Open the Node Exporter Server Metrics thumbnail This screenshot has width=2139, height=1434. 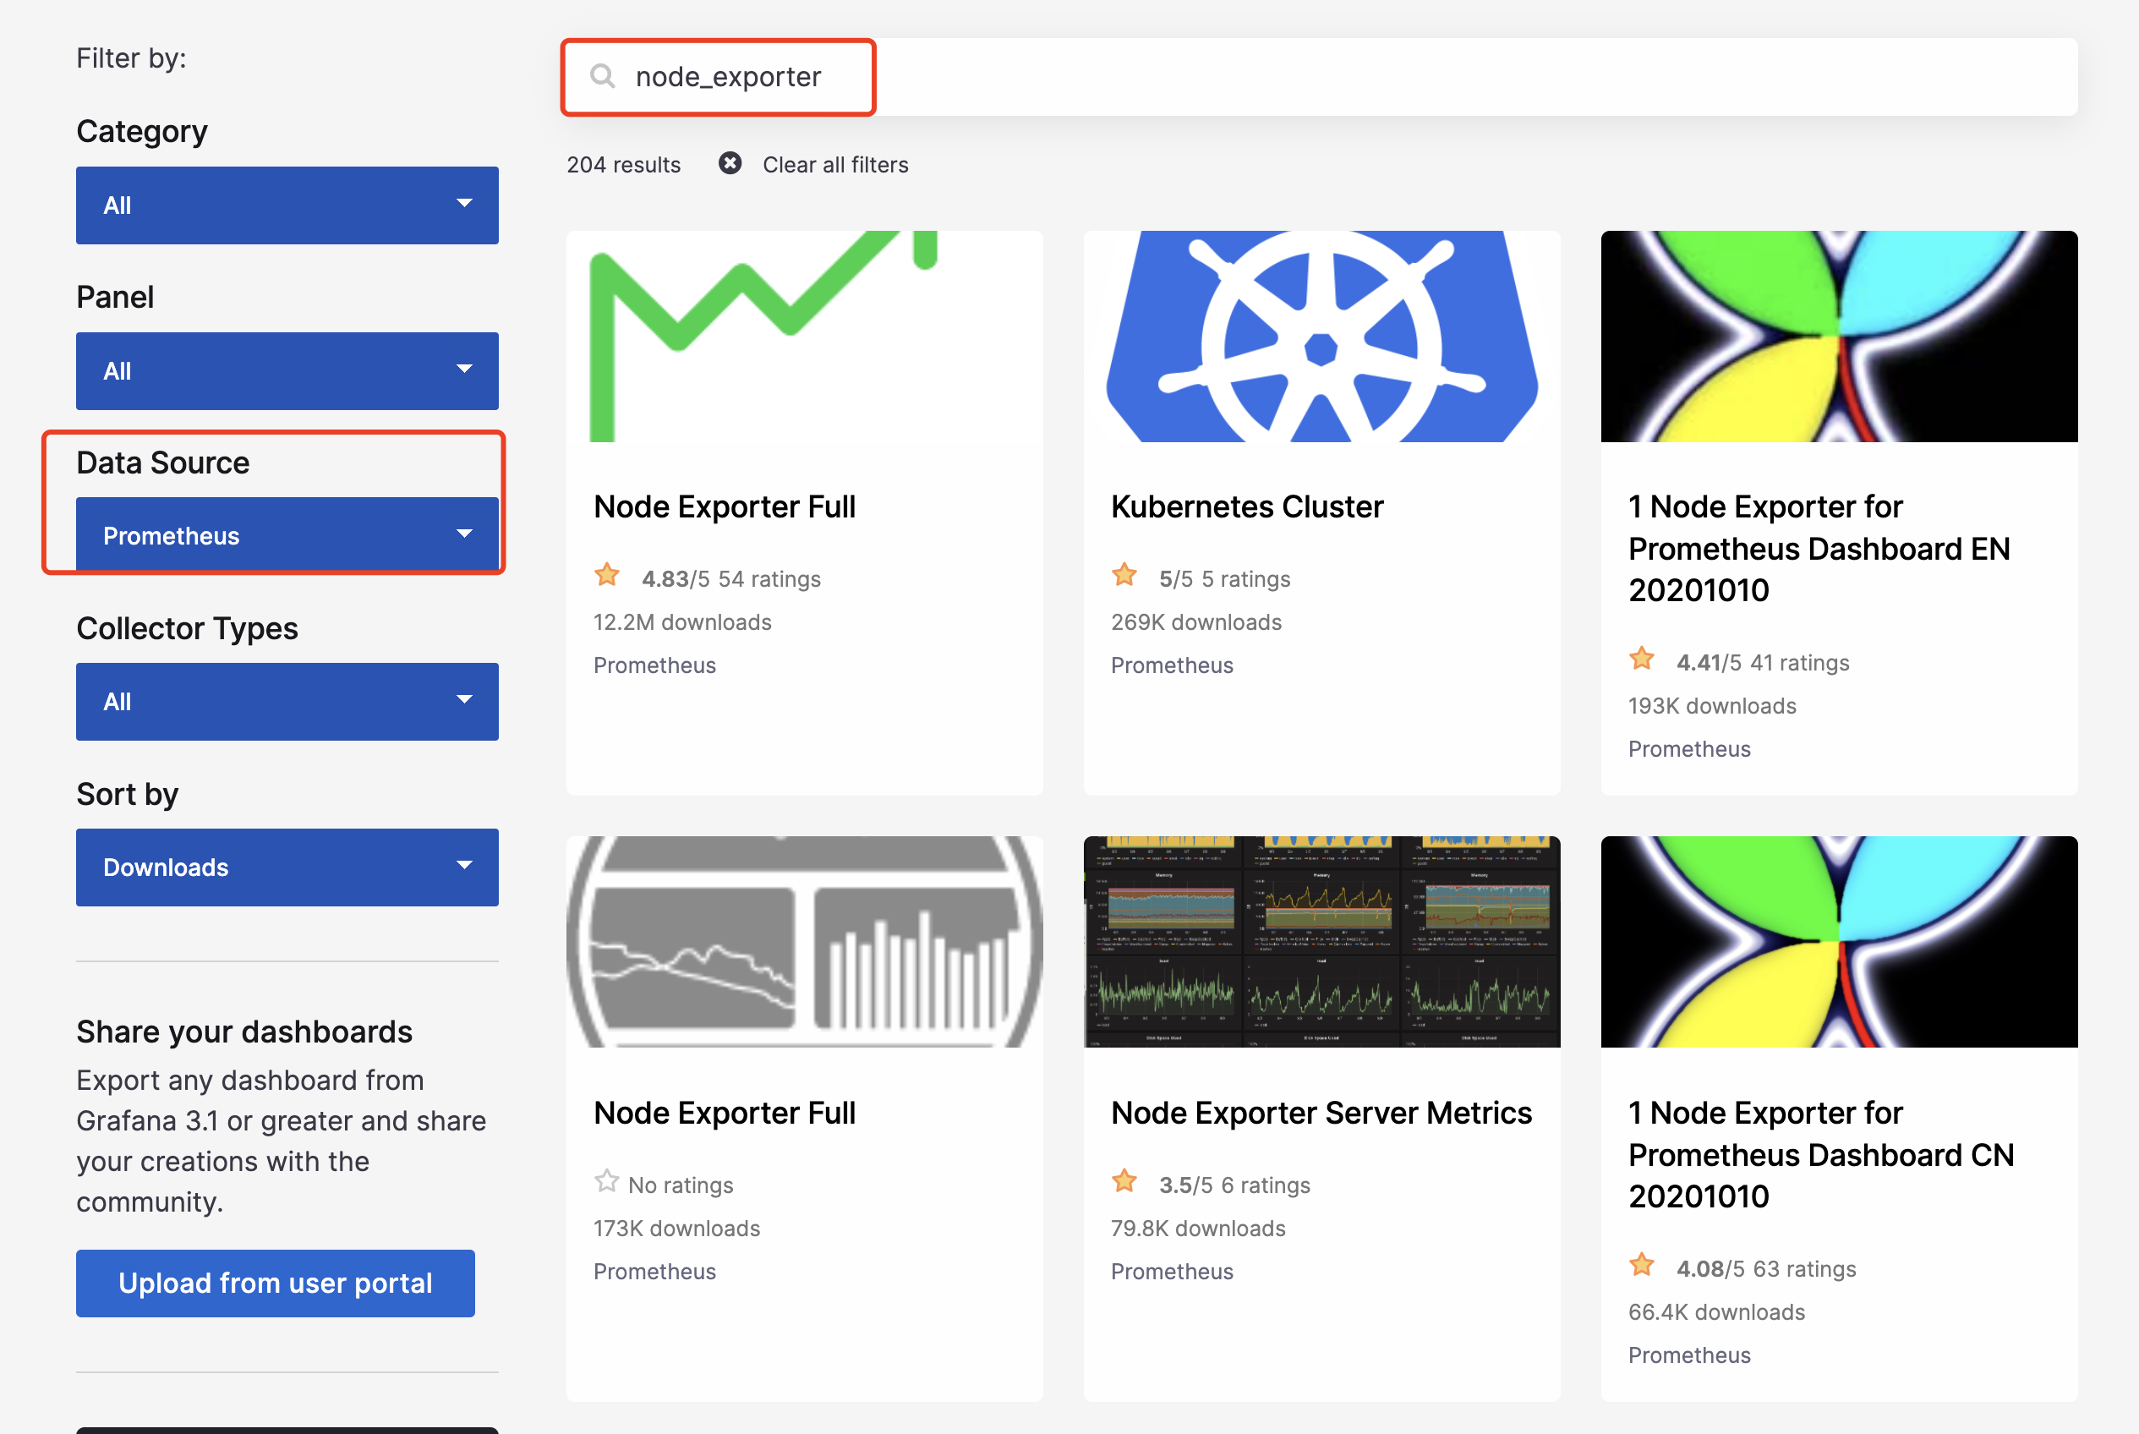1321,942
